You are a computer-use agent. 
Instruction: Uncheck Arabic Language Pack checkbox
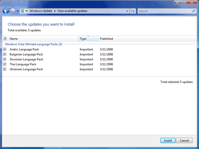click(5, 49)
